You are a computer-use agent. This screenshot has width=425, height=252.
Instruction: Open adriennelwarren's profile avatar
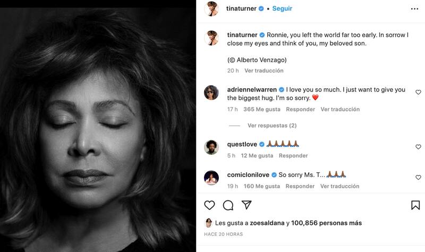[211, 93]
